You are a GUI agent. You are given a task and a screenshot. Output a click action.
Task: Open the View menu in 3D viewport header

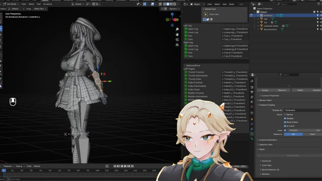[24, 4]
